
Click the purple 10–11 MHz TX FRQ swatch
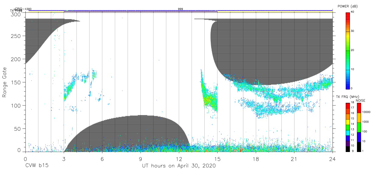pos(348,143)
